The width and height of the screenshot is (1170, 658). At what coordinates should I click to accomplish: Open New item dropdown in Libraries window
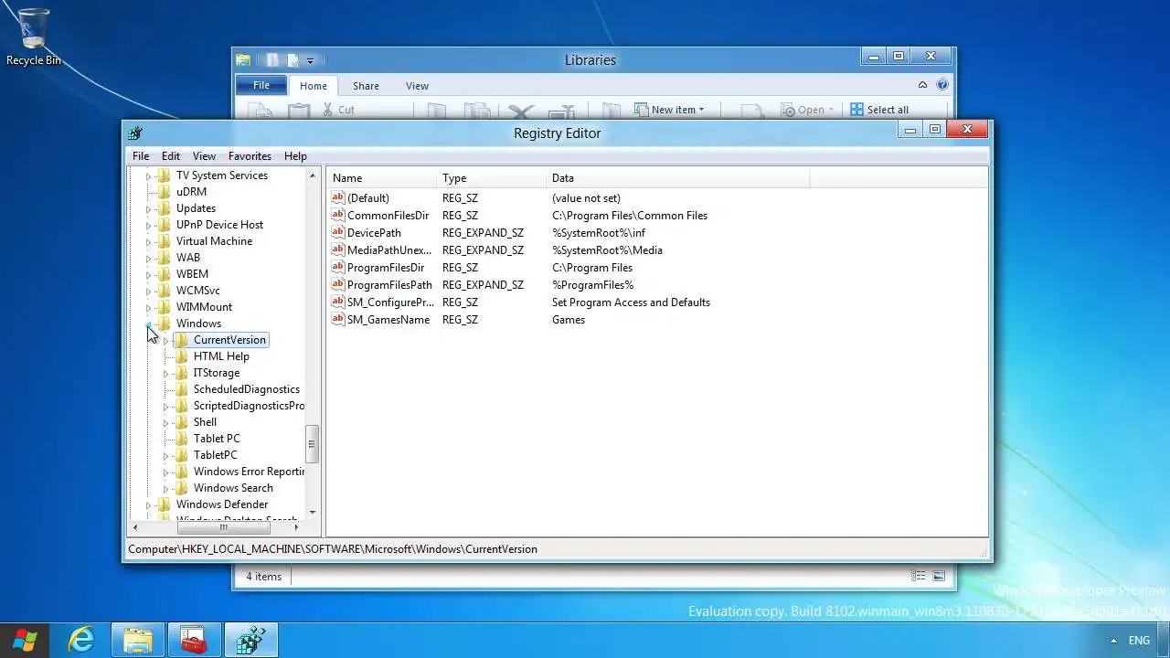click(670, 110)
